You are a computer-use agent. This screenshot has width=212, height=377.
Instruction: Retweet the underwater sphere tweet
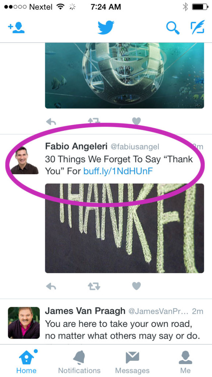pos(94,121)
